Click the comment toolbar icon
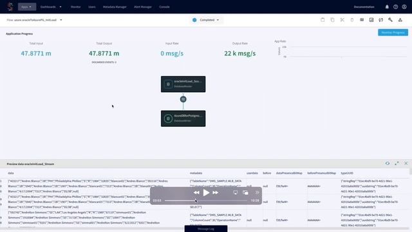412x232 pixels. [x=362, y=20]
